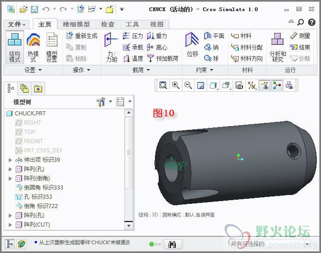Toggle simulation display icon in view toolbar

[x=264, y=85]
